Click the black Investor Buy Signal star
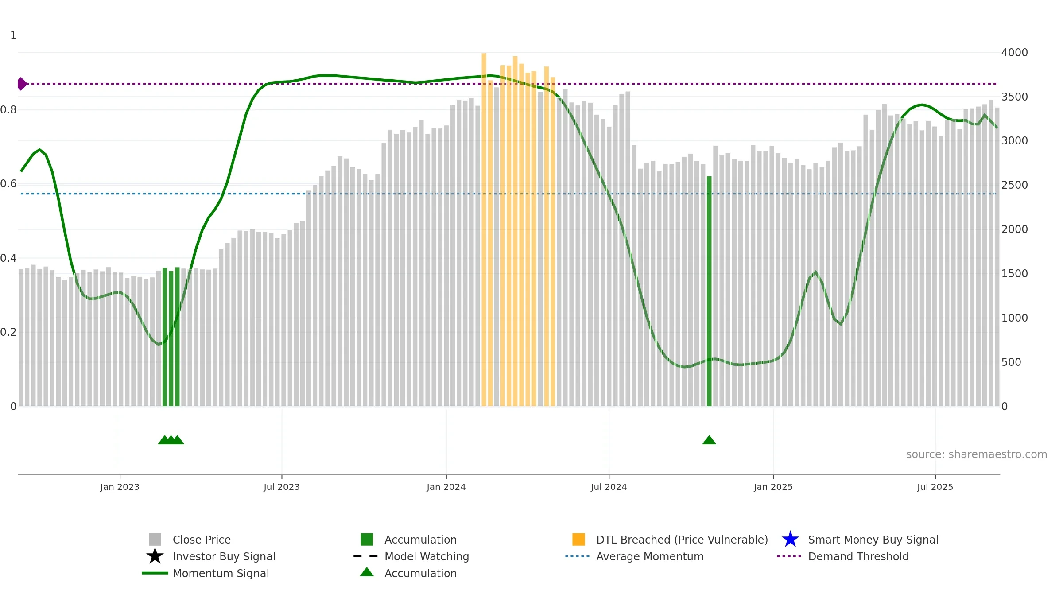 (155, 556)
